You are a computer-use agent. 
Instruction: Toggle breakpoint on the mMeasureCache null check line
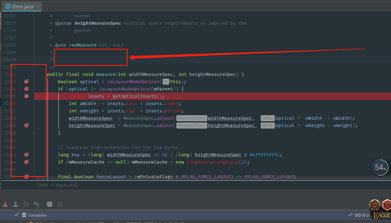[x=26, y=162]
